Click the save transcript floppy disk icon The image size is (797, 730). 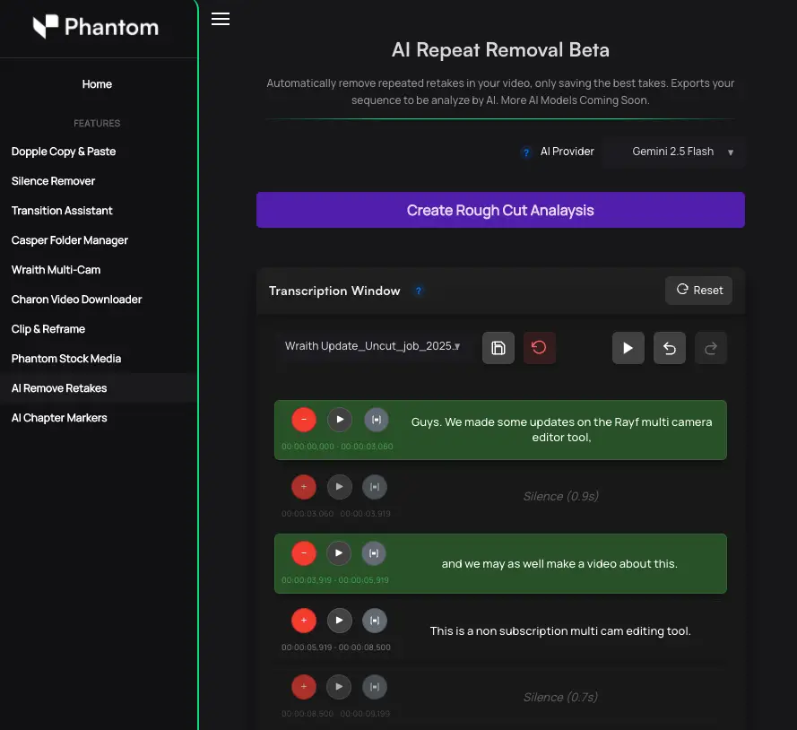point(498,348)
